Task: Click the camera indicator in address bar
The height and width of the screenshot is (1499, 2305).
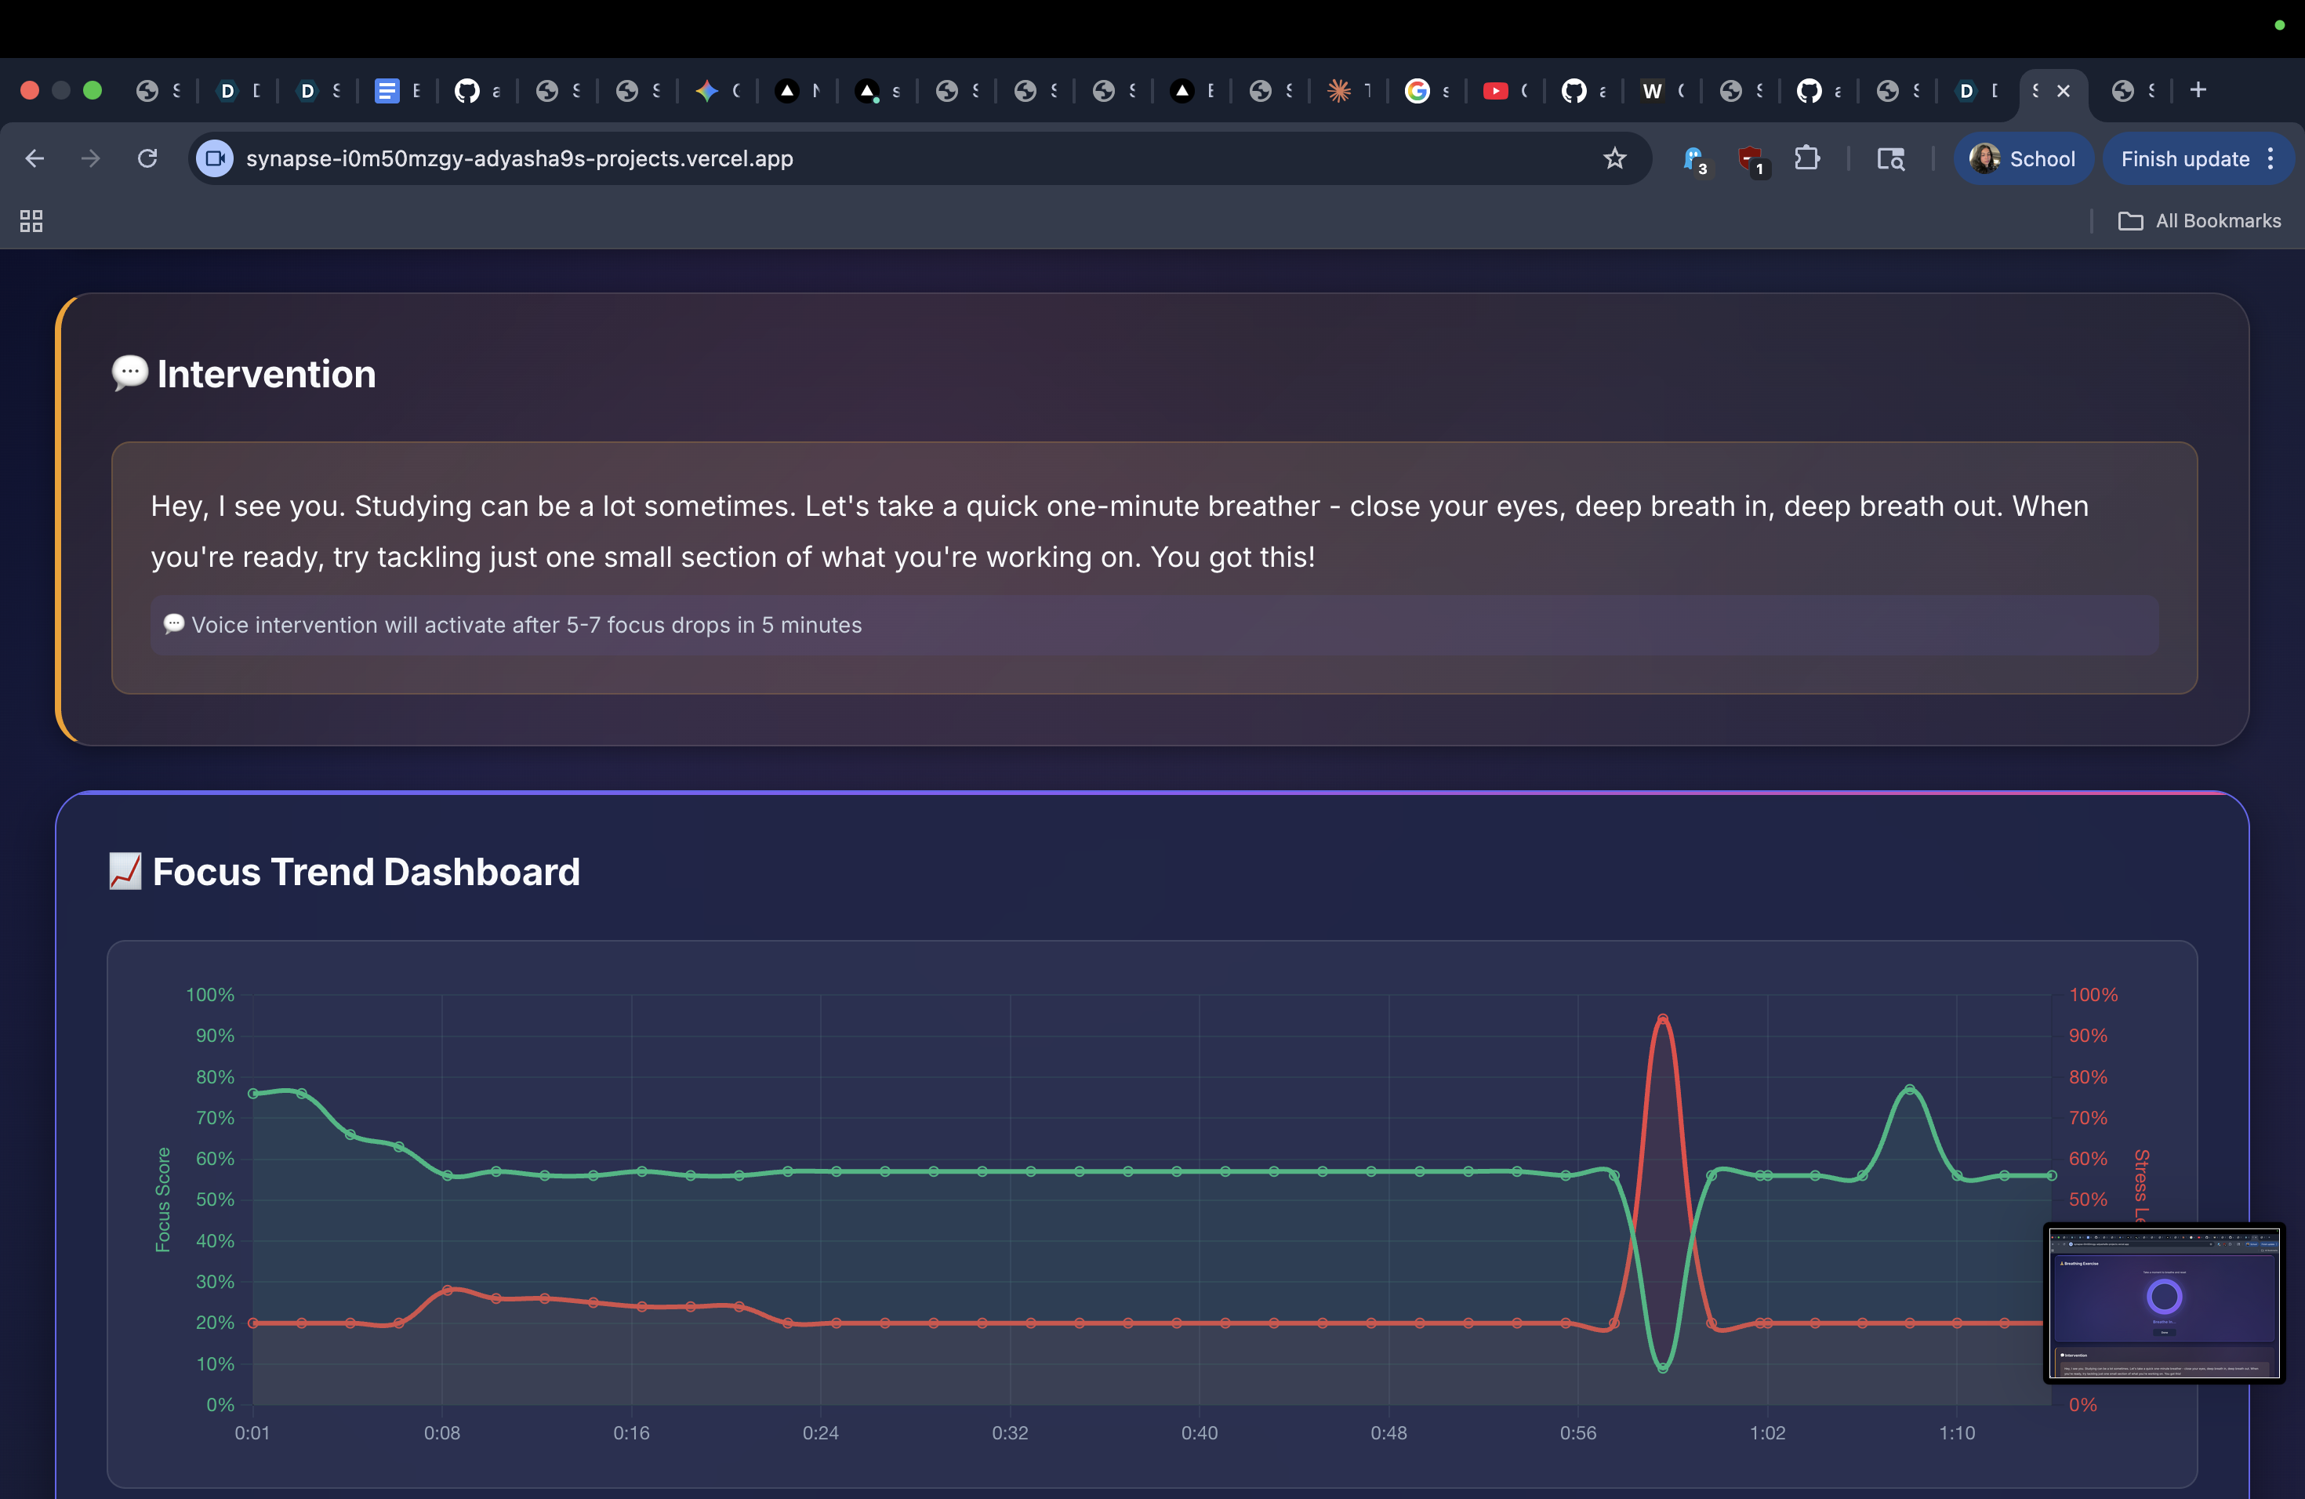Action: click(x=215, y=158)
